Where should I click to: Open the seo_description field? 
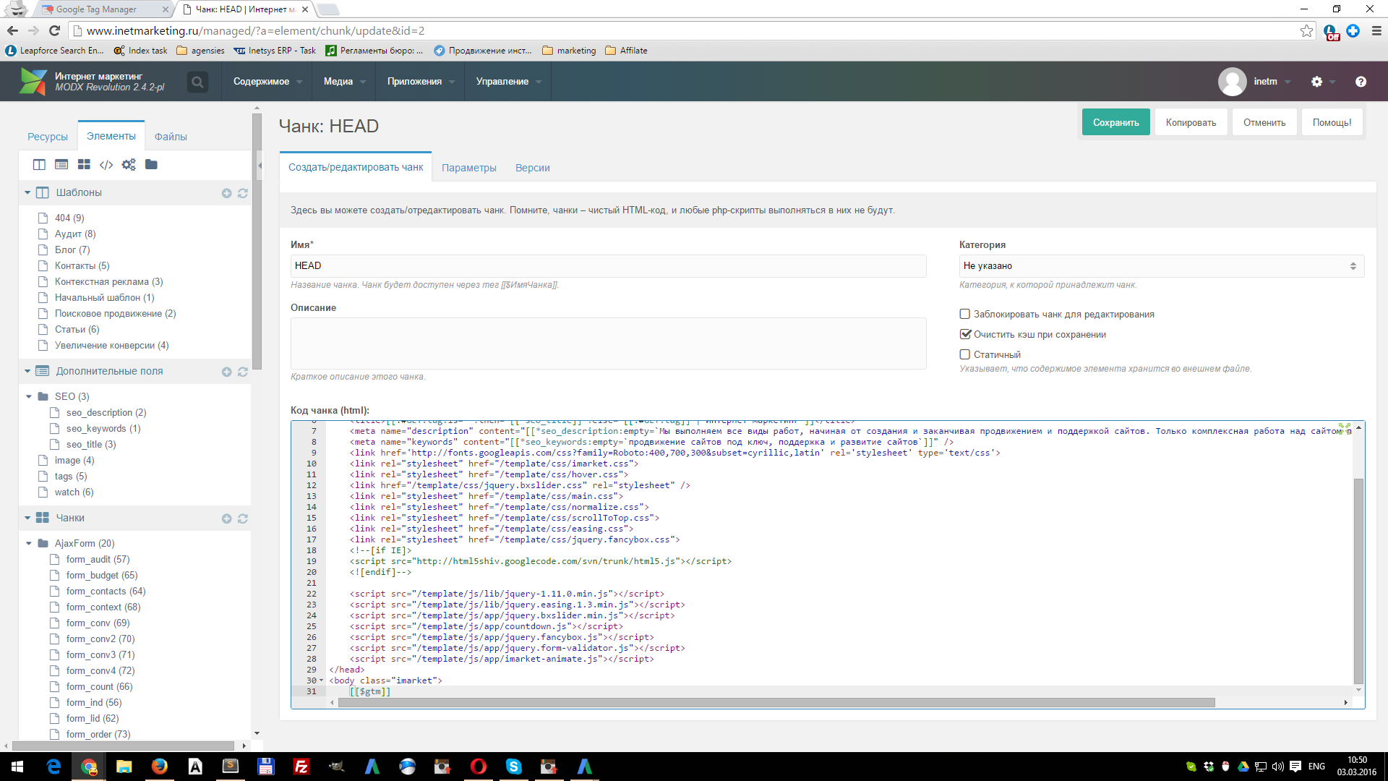pos(106,413)
